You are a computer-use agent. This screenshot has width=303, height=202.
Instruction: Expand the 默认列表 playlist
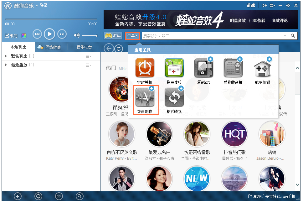[x=6, y=56]
